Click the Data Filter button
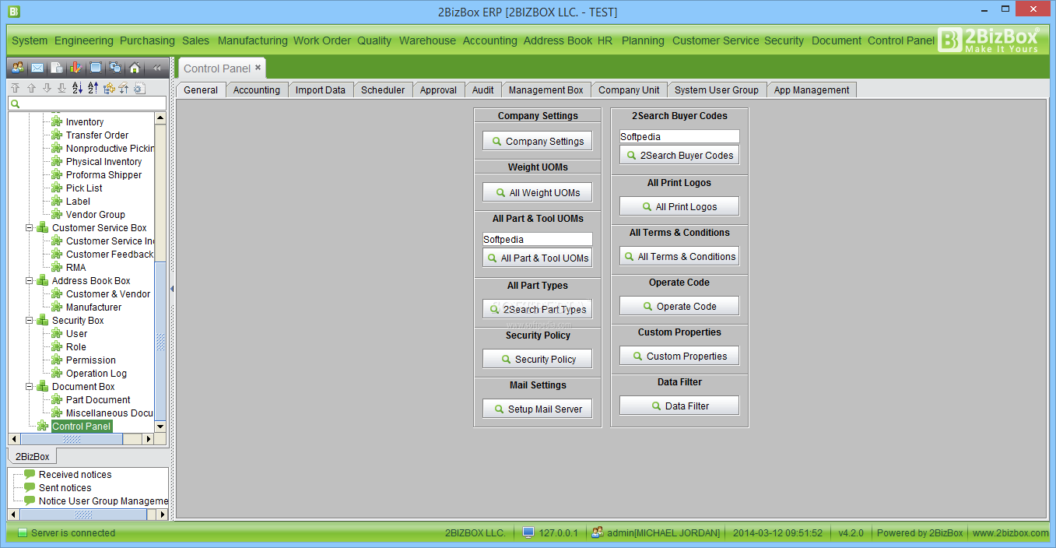 pos(679,406)
